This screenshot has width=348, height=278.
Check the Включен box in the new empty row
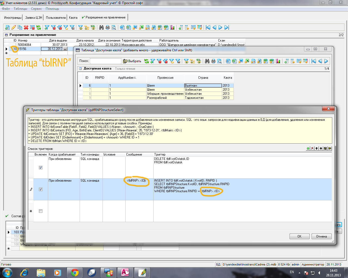coord(41,211)
